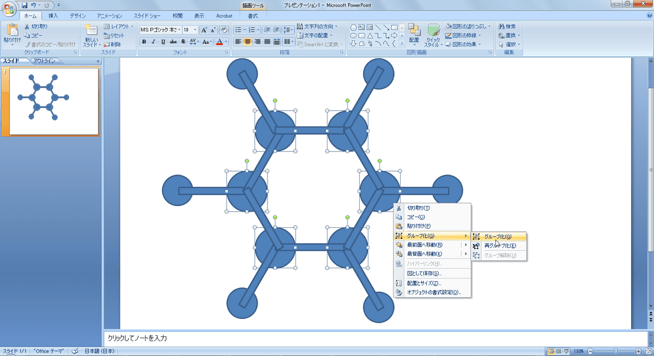The height and width of the screenshot is (356, 654).
Task: Click the clear formatting eraser icon
Action: [x=223, y=30]
